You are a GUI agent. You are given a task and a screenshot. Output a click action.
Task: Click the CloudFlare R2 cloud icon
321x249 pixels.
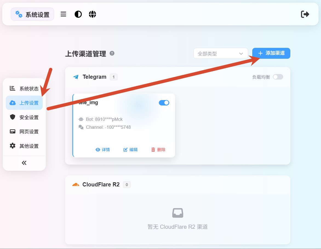(76, 185)
